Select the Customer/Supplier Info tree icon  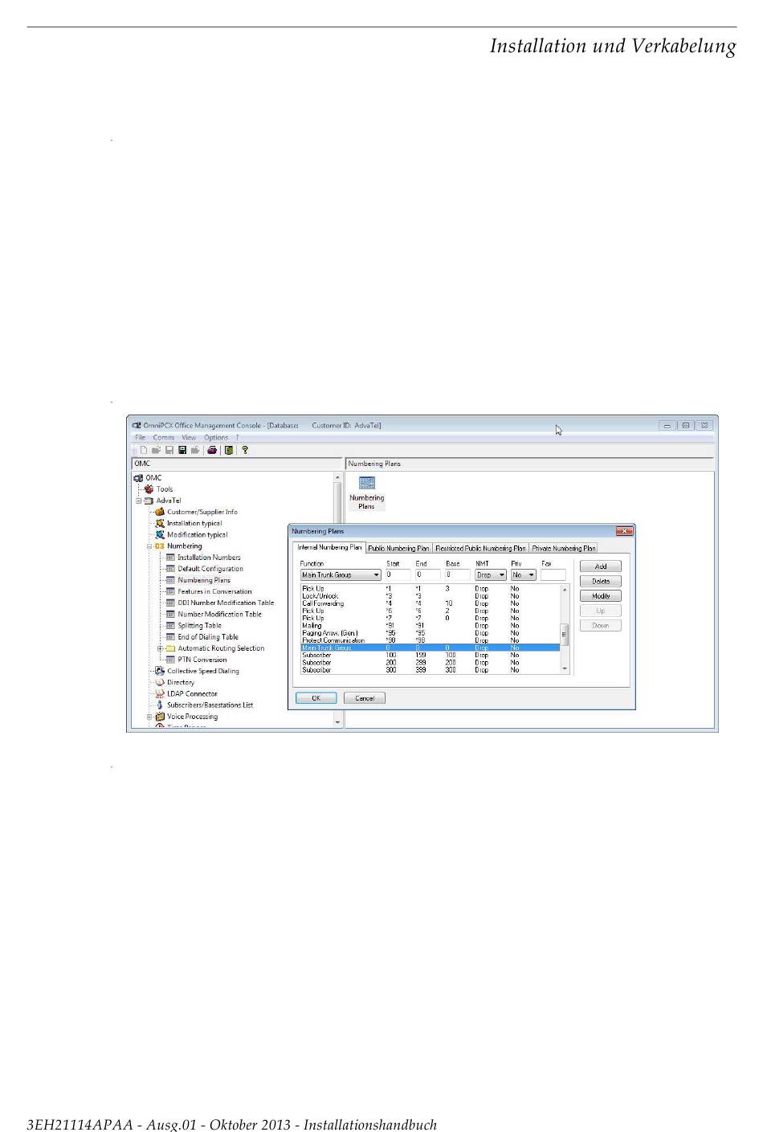(160, 512)
